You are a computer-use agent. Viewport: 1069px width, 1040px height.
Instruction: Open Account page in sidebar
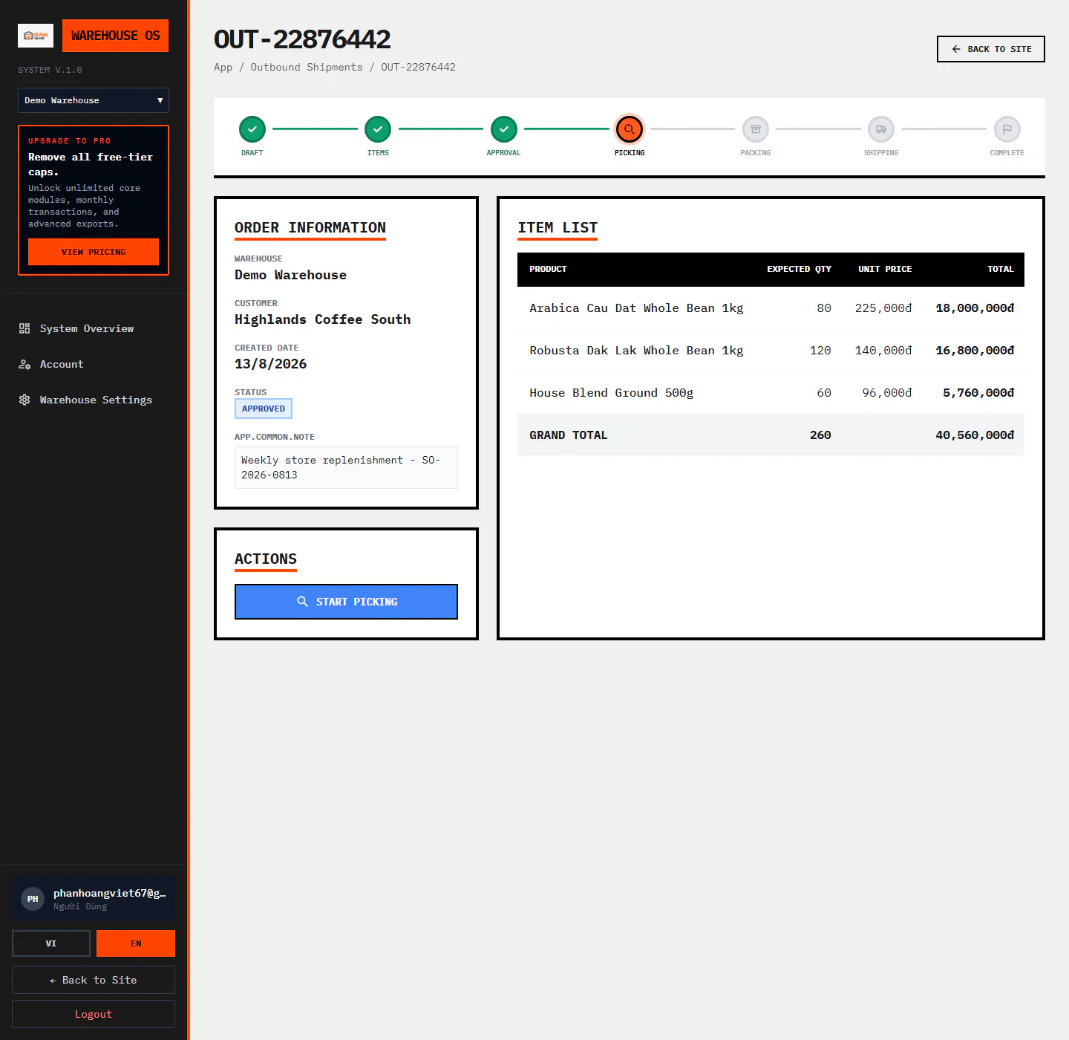point(94,364)
